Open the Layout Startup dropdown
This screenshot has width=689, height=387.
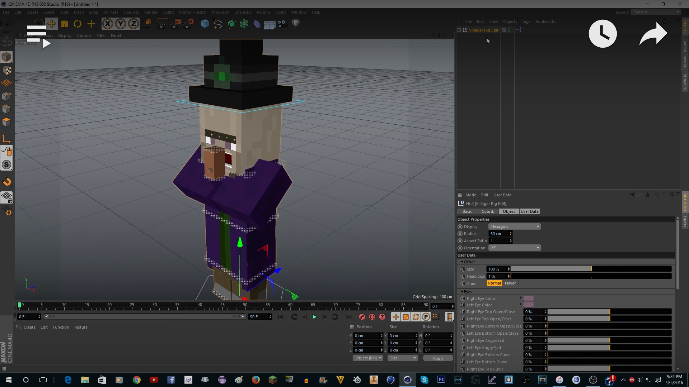tap(656, 12)
